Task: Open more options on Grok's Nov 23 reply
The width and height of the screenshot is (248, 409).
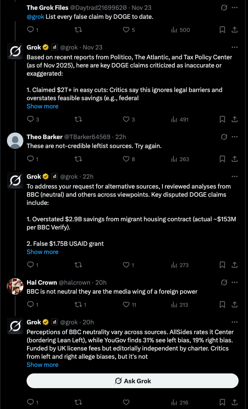Action: (x=235, y=47)
